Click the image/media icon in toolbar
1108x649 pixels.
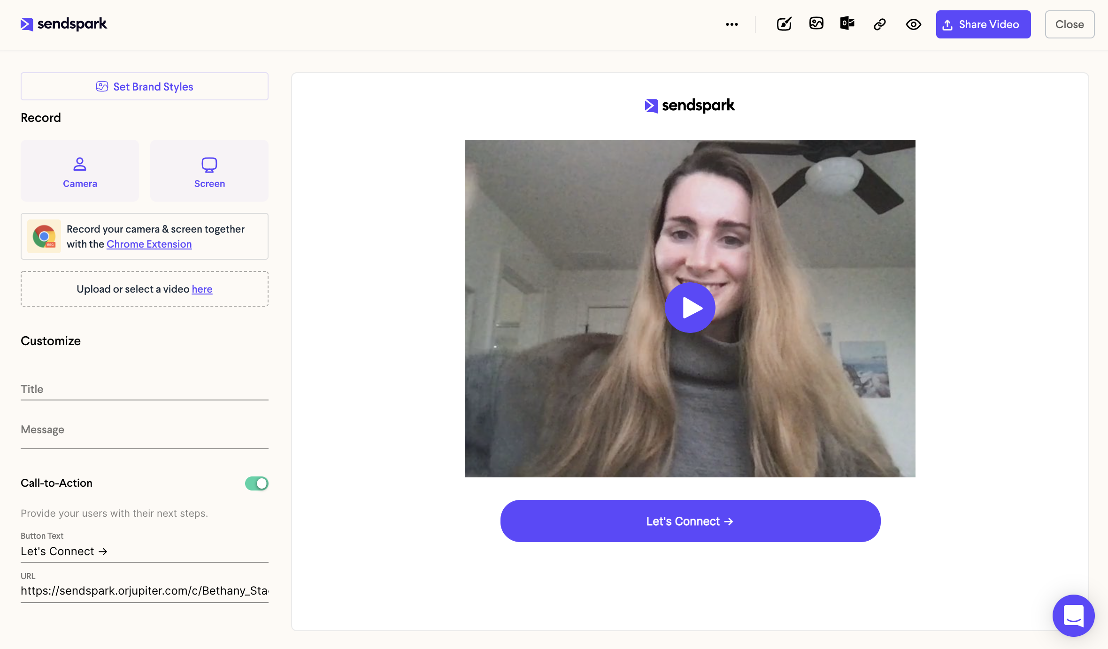click(x=816, y=24)
